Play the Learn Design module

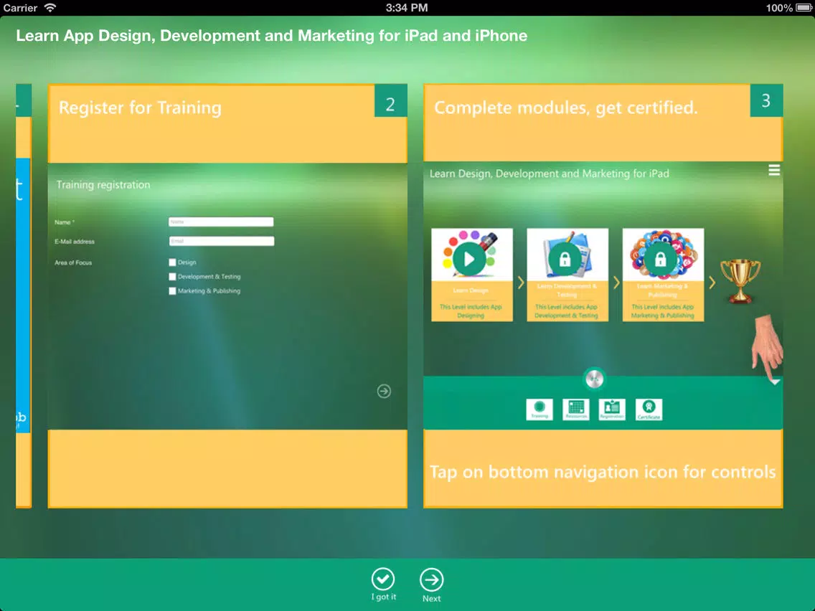pyautogui.click(x=468, y=259)
